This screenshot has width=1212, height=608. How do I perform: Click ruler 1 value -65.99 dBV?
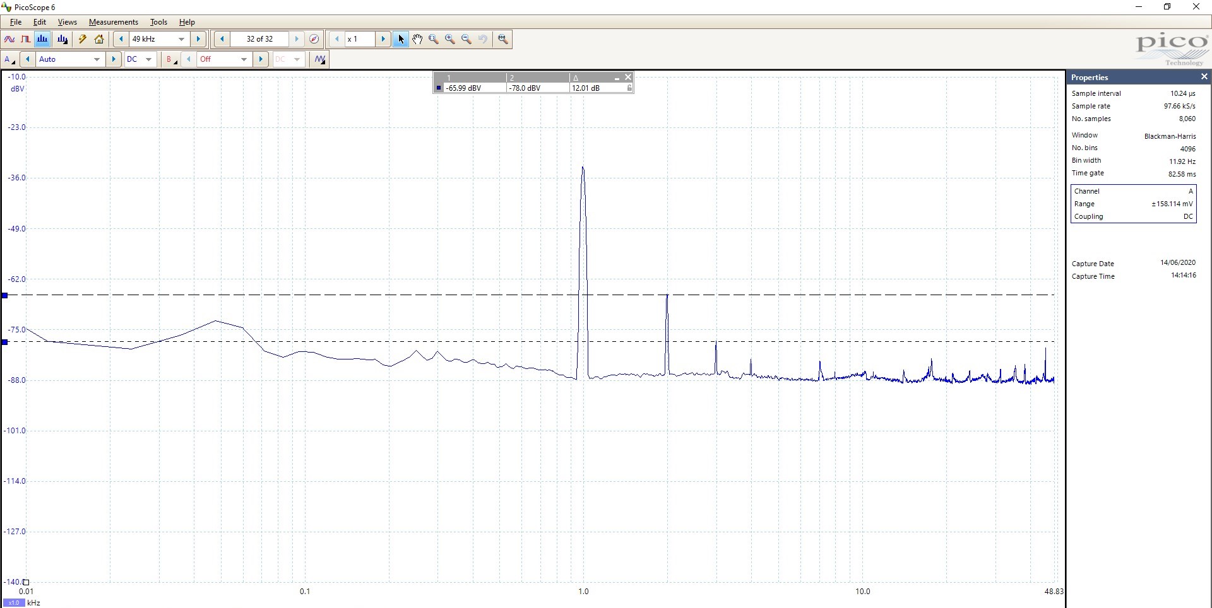[x=463, y=88]
